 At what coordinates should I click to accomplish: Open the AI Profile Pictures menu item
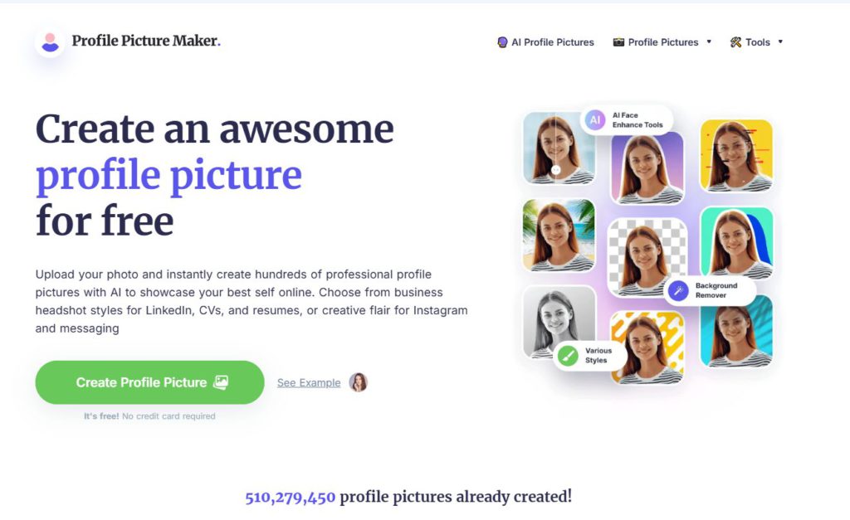545,42
